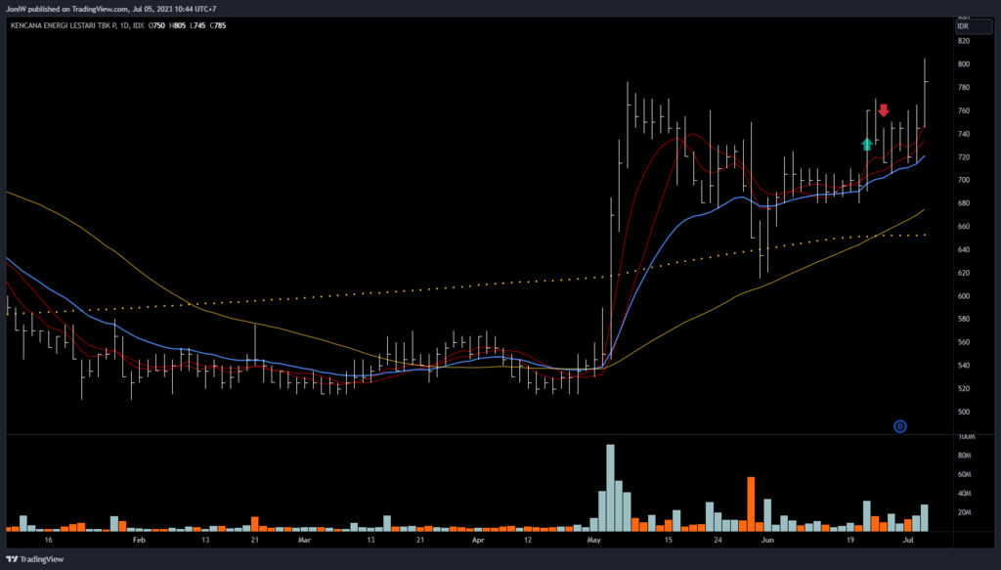Viewport: 1001px width, 570px height.
Task: Click the 'Feb' label on time axis
Action: tap(138, 539)
